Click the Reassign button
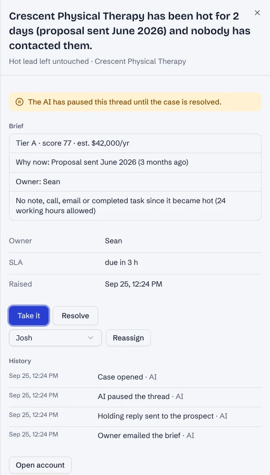Viewport: 270px width, 475px height. tap(128, 338)
